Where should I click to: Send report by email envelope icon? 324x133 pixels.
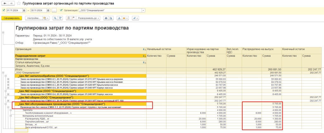[x=124, y=18]
